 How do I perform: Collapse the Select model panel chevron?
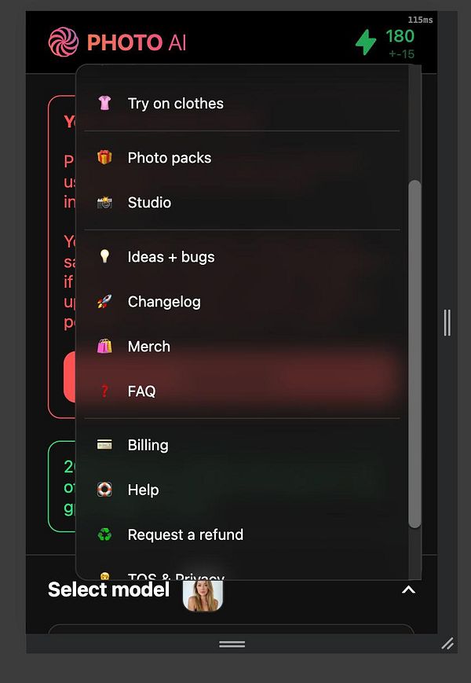point(407,589)
